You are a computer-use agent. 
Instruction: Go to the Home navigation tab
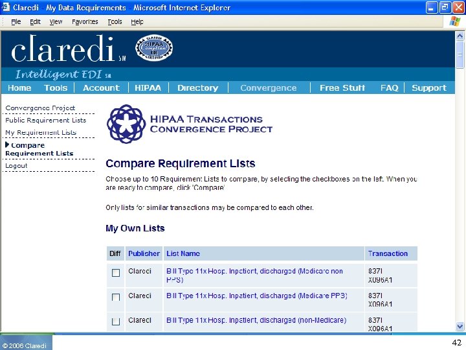[19, 87]
